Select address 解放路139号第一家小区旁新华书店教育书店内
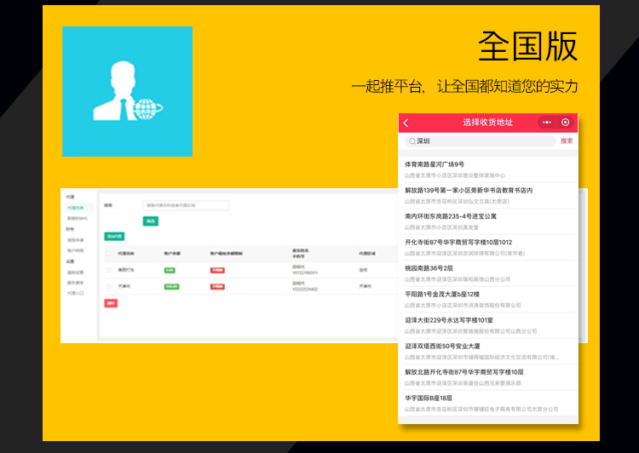The image size is (639, 453). pos(488,196)
